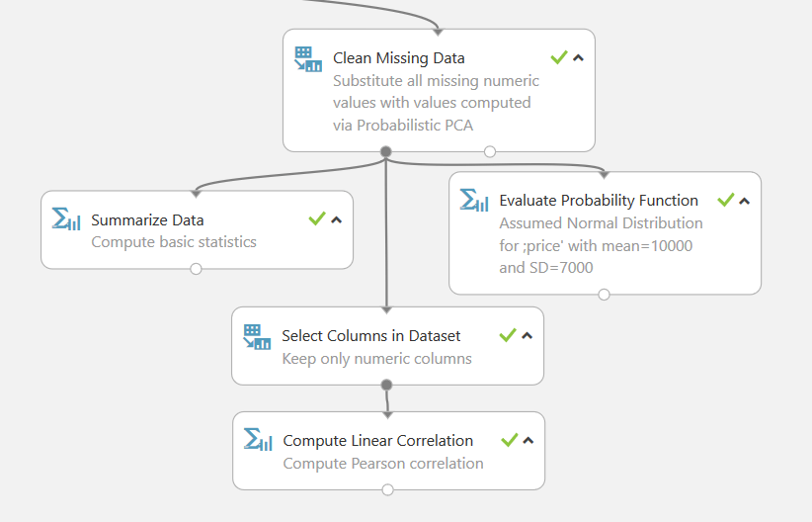Click the green checkmark on Compute Linear Correlation
The width and height of the screenshot is (812, 522).
click(510, 440)
